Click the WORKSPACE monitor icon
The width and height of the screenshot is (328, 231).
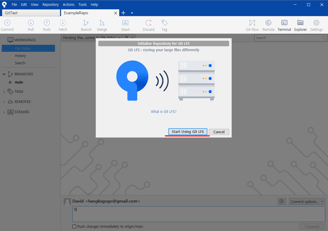tap(10, 40)
